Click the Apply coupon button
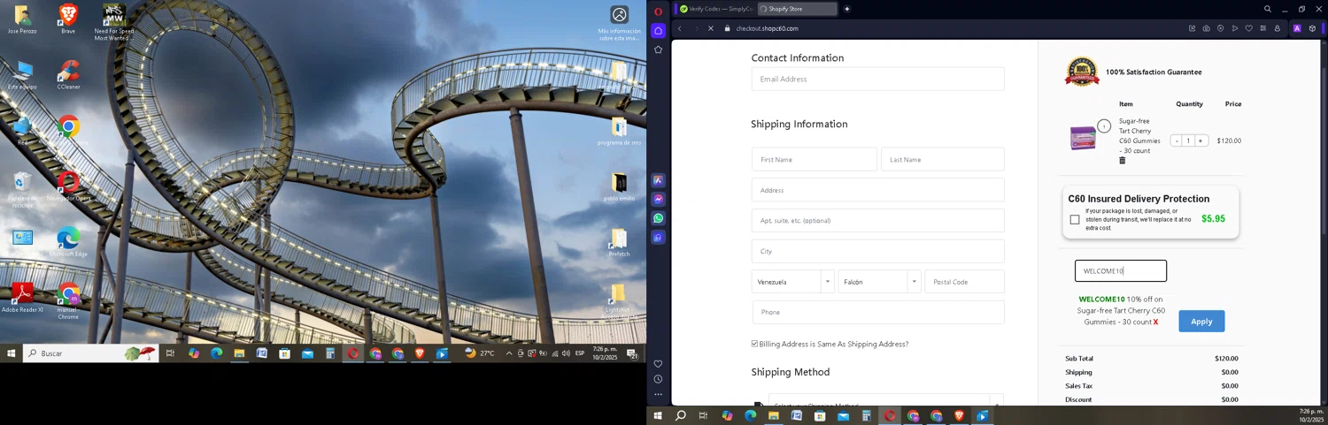1328x425 pixels. coord(1201,321)
